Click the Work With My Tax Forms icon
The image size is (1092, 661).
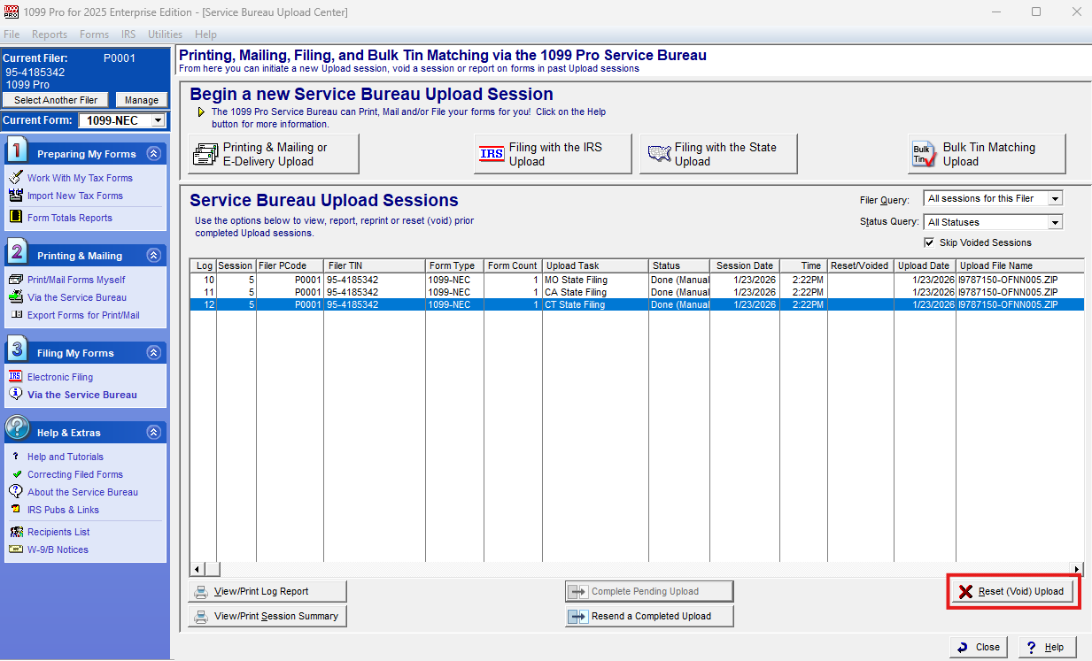(15, 178)
